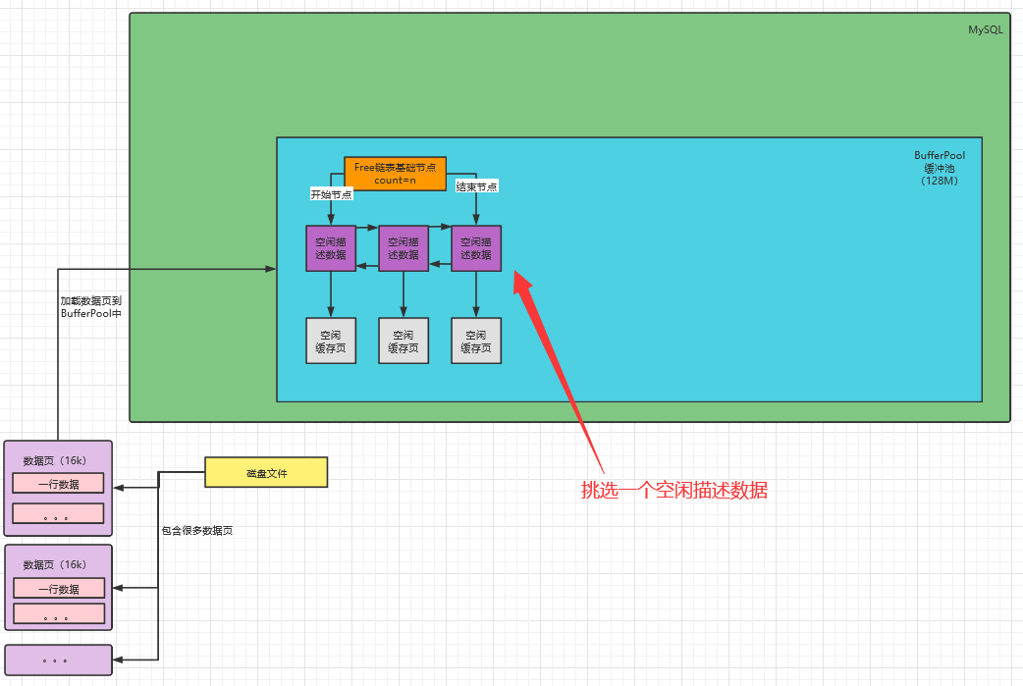The image size is (1023, 686).
Task: Click the 开始节点 arrow label
Action: 332,194
